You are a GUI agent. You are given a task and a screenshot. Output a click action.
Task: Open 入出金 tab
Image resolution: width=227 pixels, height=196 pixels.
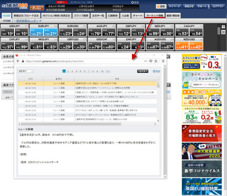pos(125,15)
